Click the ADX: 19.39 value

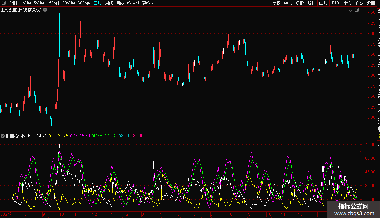pos(80,136)
